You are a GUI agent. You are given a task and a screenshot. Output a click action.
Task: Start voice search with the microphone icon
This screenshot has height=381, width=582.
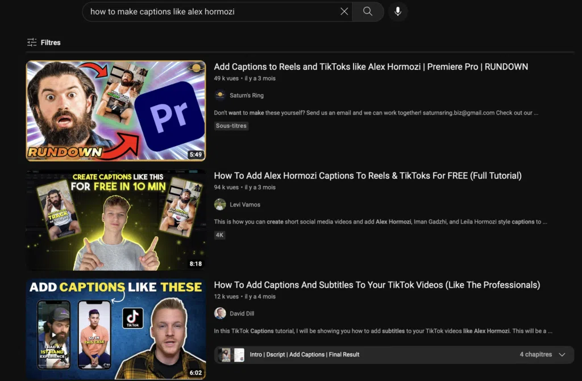tap(398, 11)
